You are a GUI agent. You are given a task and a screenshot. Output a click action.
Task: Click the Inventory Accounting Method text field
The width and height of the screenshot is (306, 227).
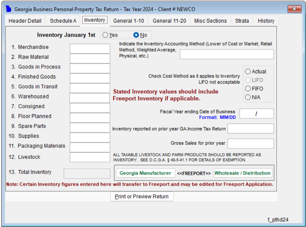(227, 54)
